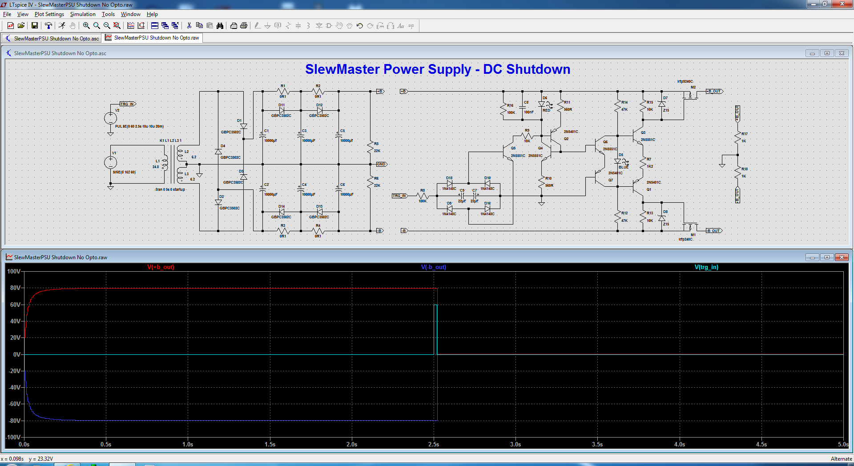Viewport: 854px width, 466px height.
Task: Maximize the waveform .raw child window
Action: [827, 257]
